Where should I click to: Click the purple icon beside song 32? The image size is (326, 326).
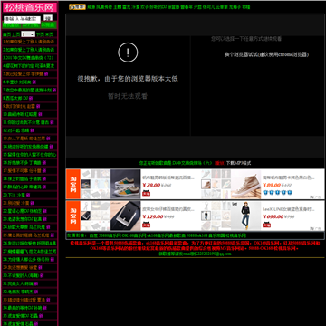[x=36, y=292]
